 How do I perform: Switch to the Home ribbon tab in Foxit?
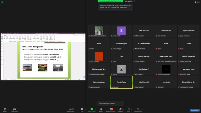pos(5,35)
